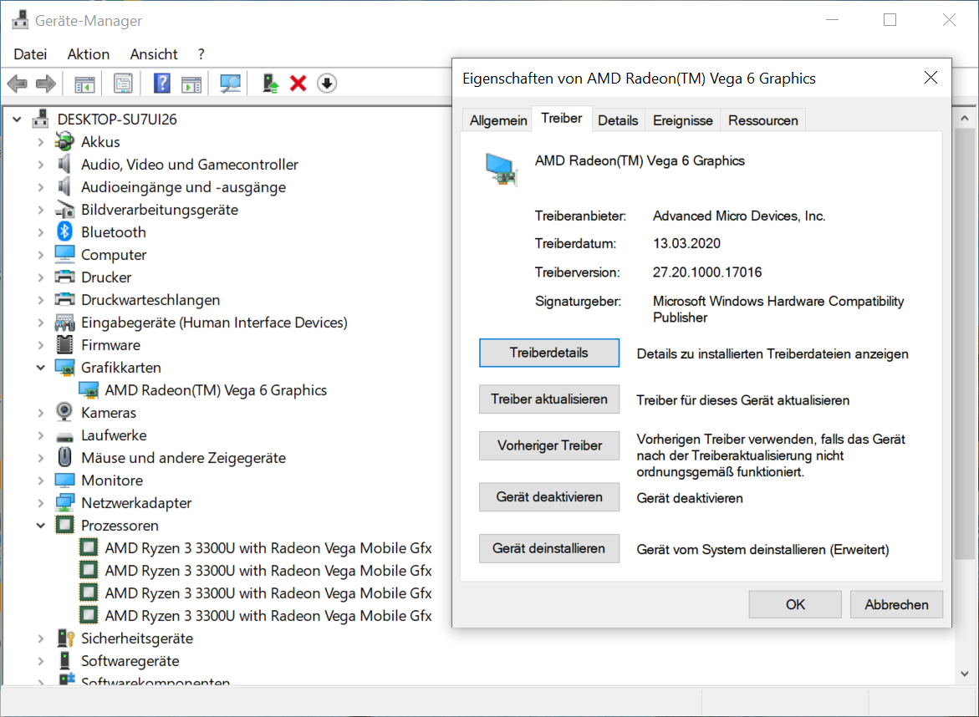Image resolution: width=979 pixels, height=717 pixels.
Task: Click the Gerät deaktivieren button
Action: [548, 496]
